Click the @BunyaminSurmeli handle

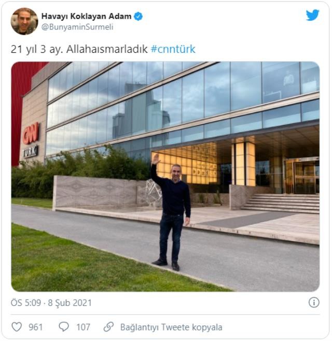tap(77, 27)
